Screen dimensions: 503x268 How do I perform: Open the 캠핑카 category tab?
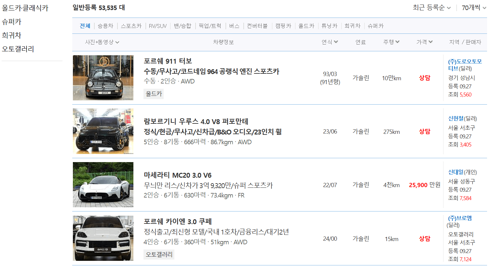coord(283,26)
